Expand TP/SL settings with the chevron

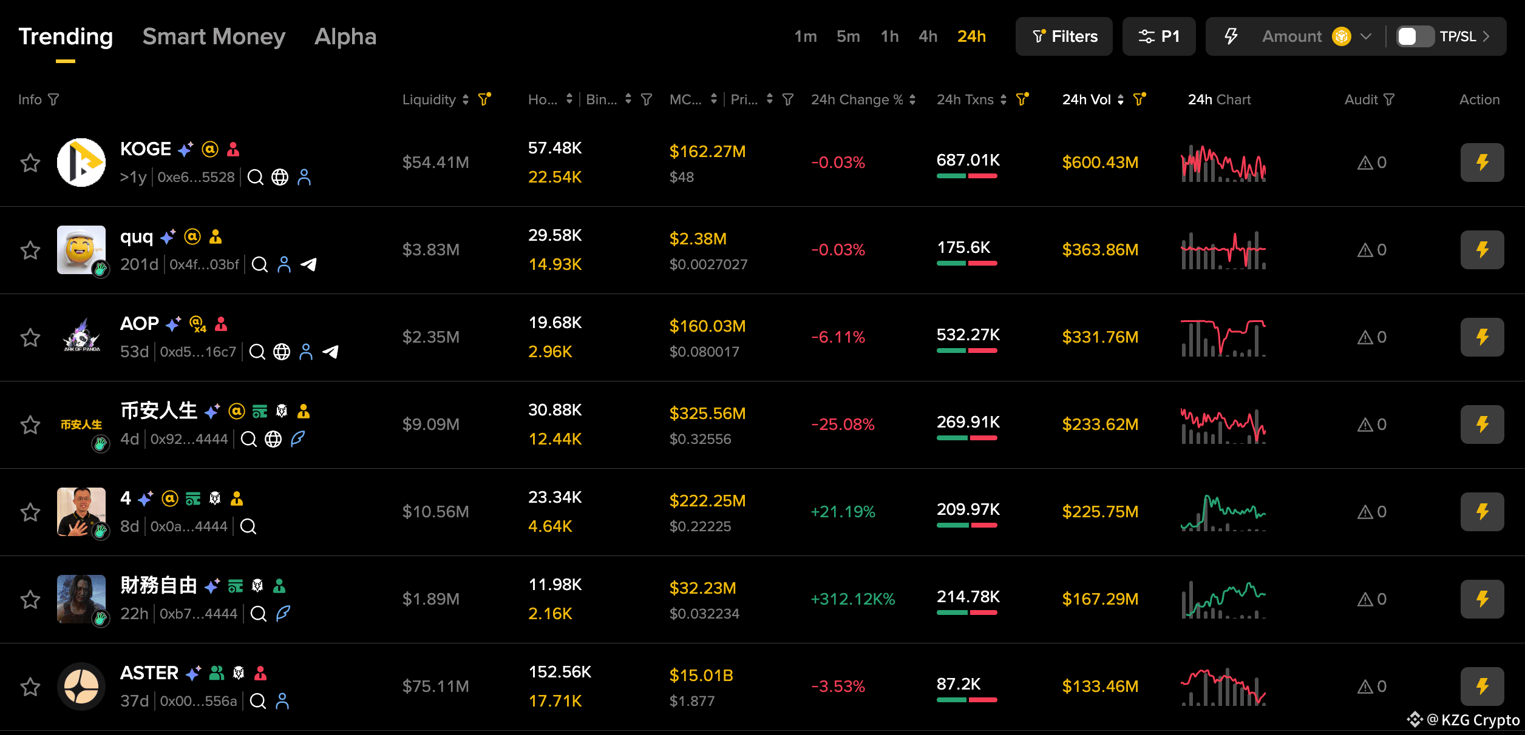pyautogui.click(x=1486, y=36)
